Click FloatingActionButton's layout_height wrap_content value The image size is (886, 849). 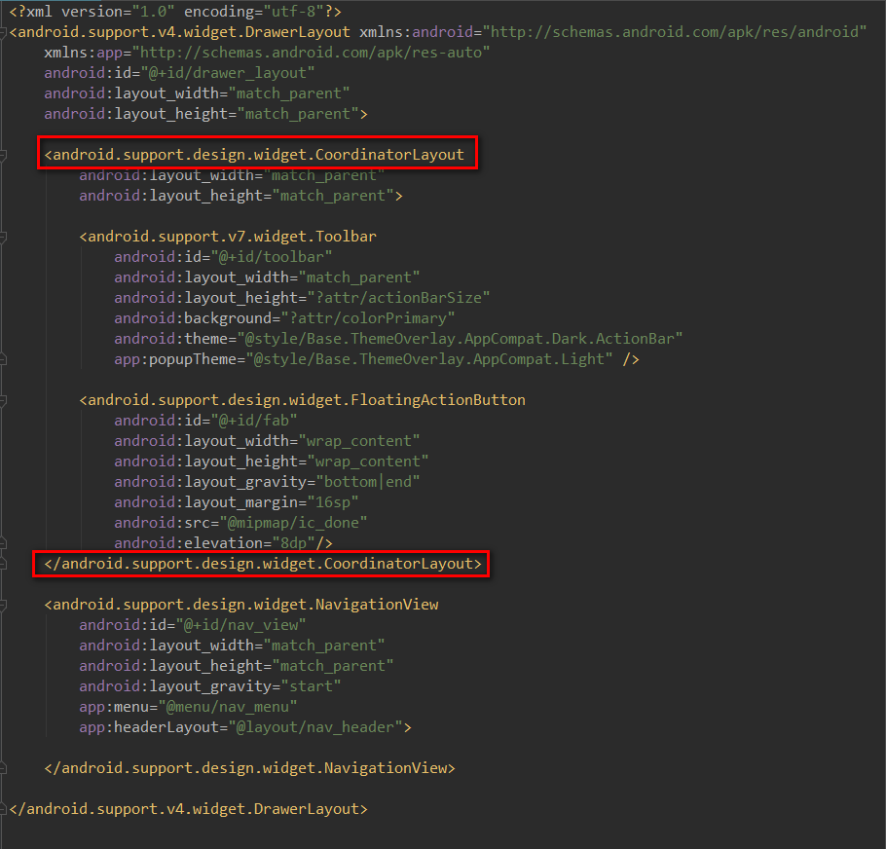coord(368,461)
